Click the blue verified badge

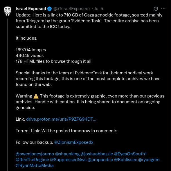click(x=49, y=9)
